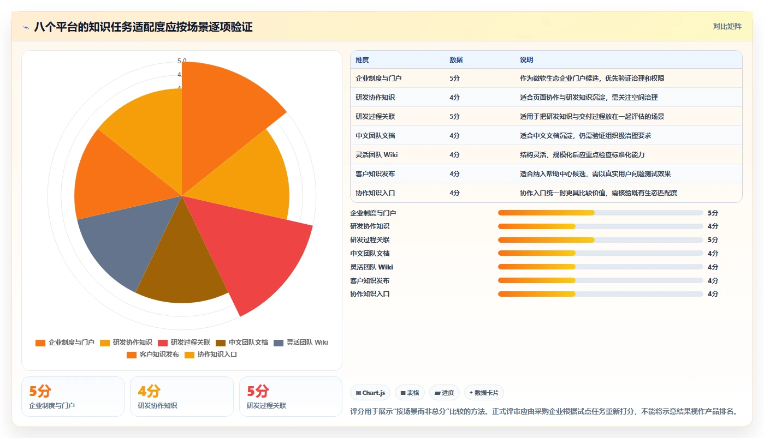Open the 5分 企业制度与门户 stat card

[x=73, y=397]
